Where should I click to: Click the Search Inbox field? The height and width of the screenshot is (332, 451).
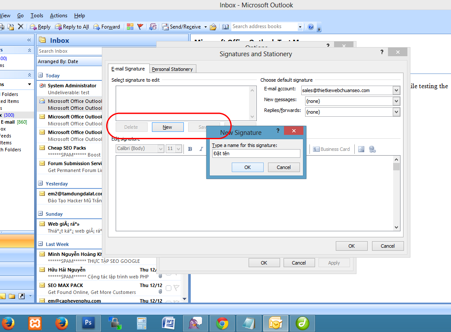(70, 51)
